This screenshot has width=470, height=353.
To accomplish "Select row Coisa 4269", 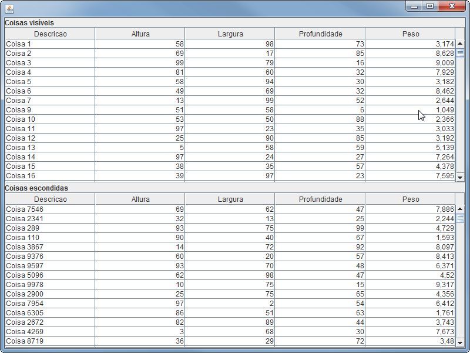I will [230, 331].
